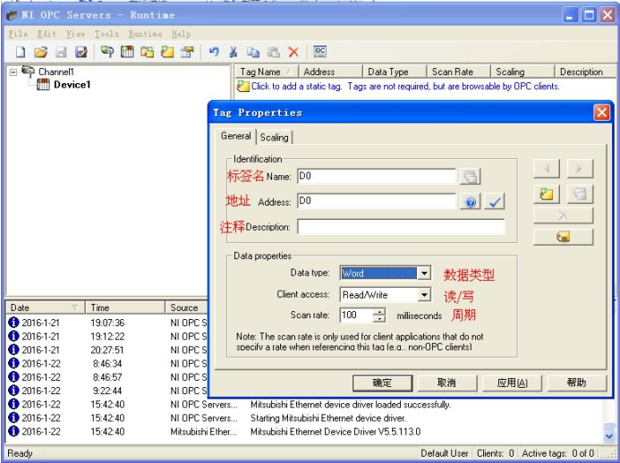Sort event log by Time column
This screenshot has width=620, height=463.
125,307
